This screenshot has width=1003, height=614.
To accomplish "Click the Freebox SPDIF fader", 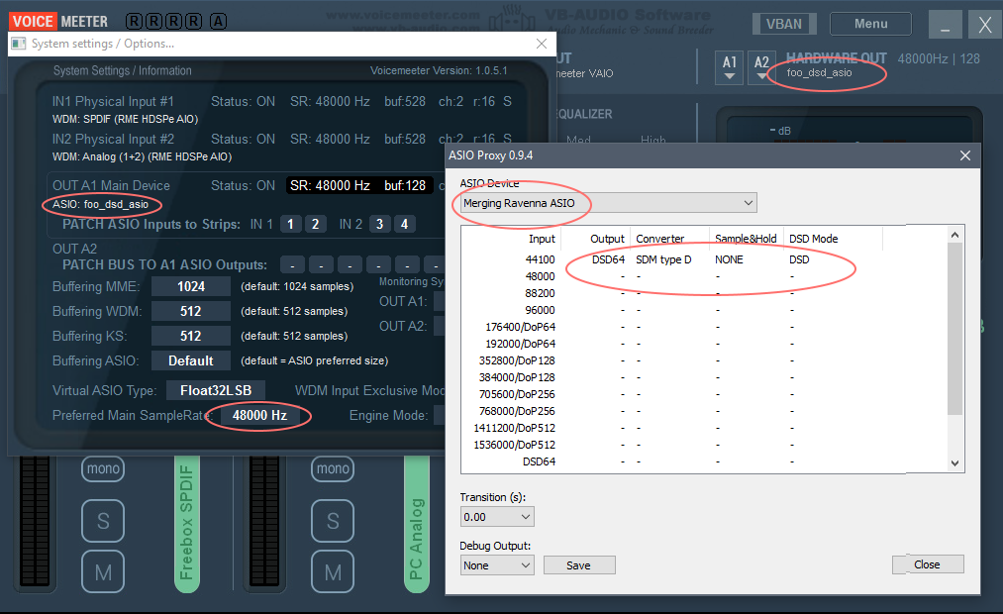I will pos(187,524).
